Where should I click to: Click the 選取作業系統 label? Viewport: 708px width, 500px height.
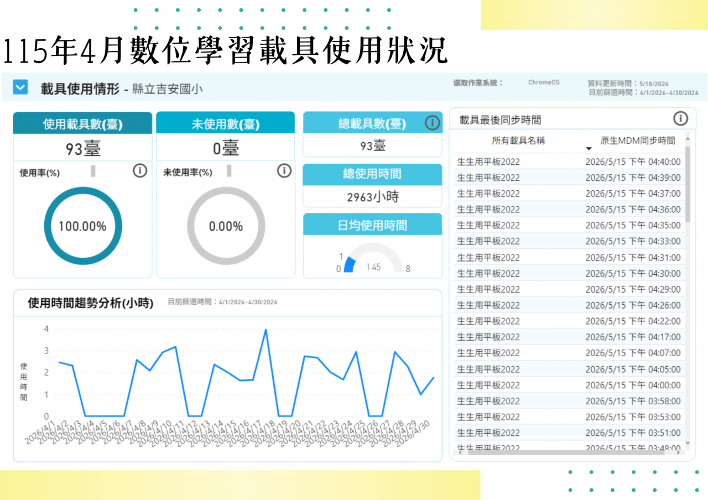478,83
